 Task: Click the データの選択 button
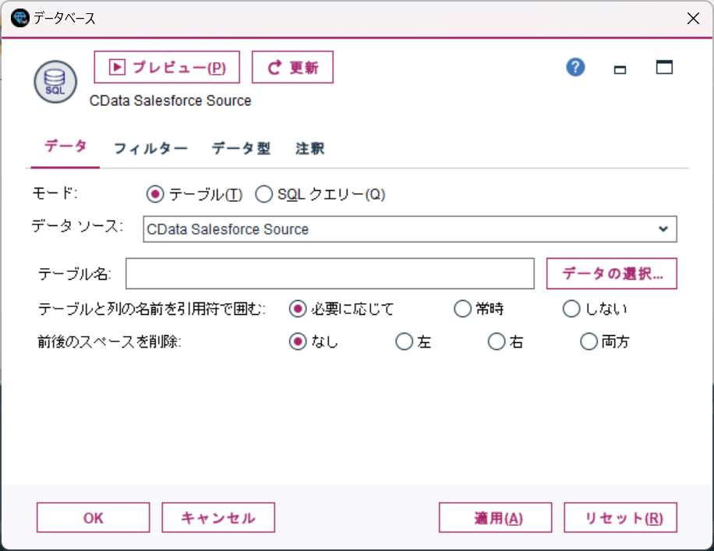pyautogui.click(x=612, y=274)
